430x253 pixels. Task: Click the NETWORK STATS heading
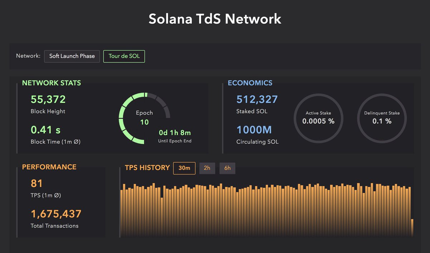coord(52,83)
